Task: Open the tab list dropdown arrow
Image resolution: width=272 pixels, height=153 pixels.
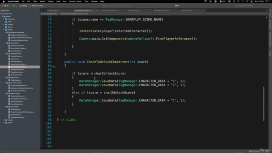Action: 266,11
